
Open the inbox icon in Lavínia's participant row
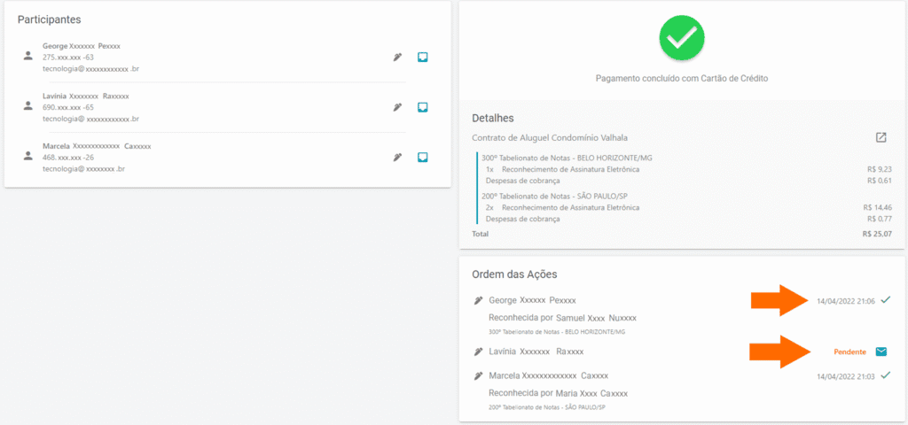click(x=423, y=107)
